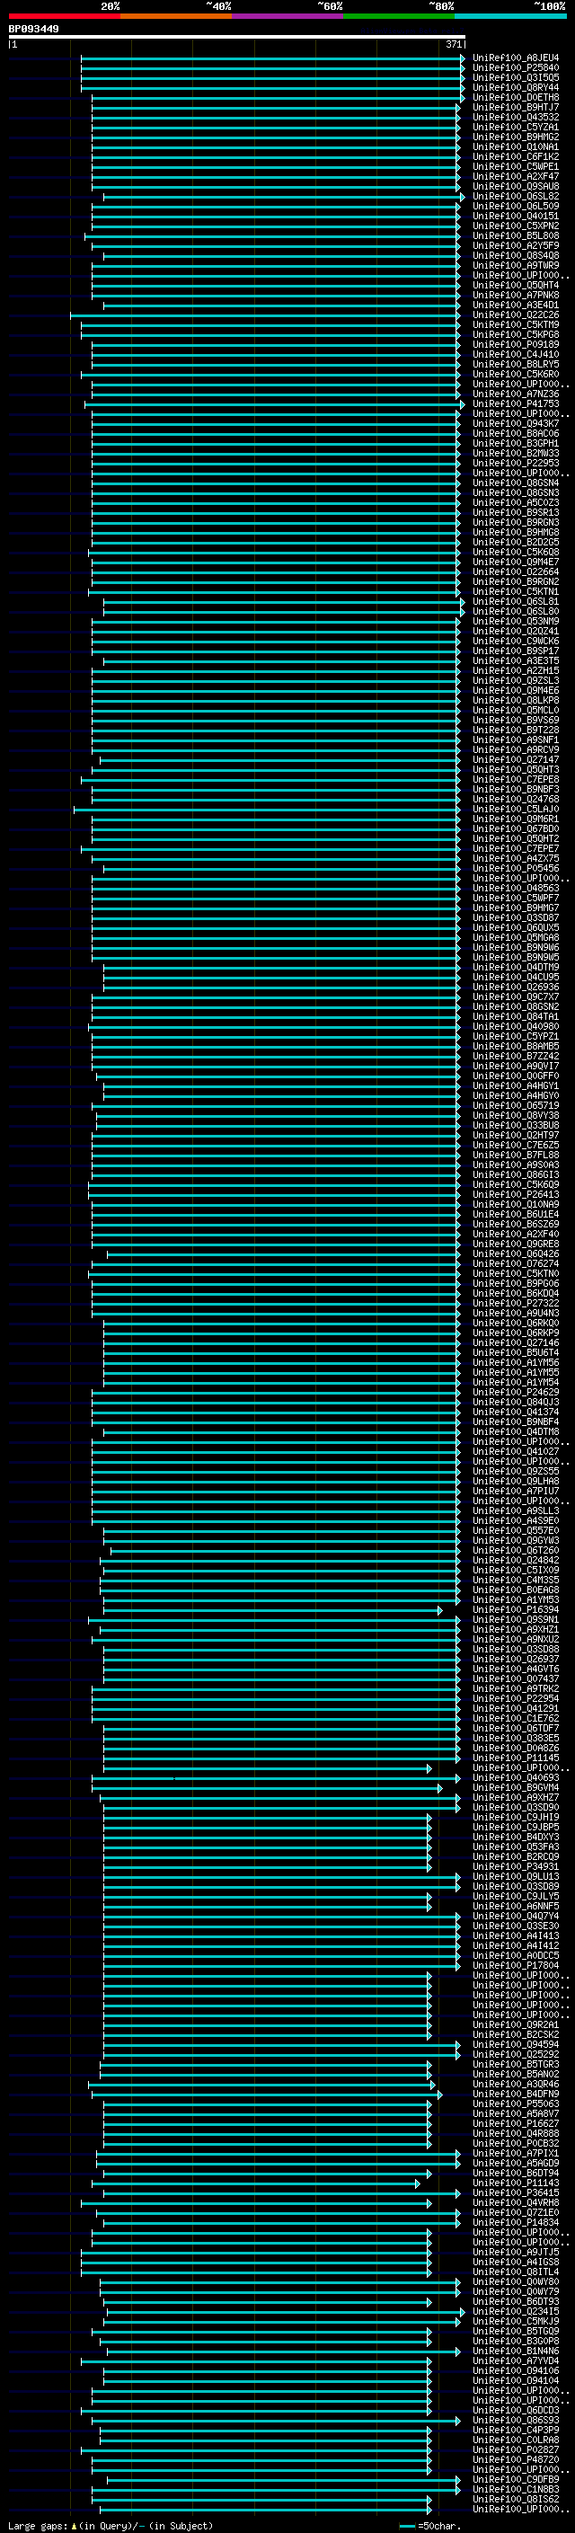
Task: Select the UniRef100_P17804 label
Action: pos(516,1966)
